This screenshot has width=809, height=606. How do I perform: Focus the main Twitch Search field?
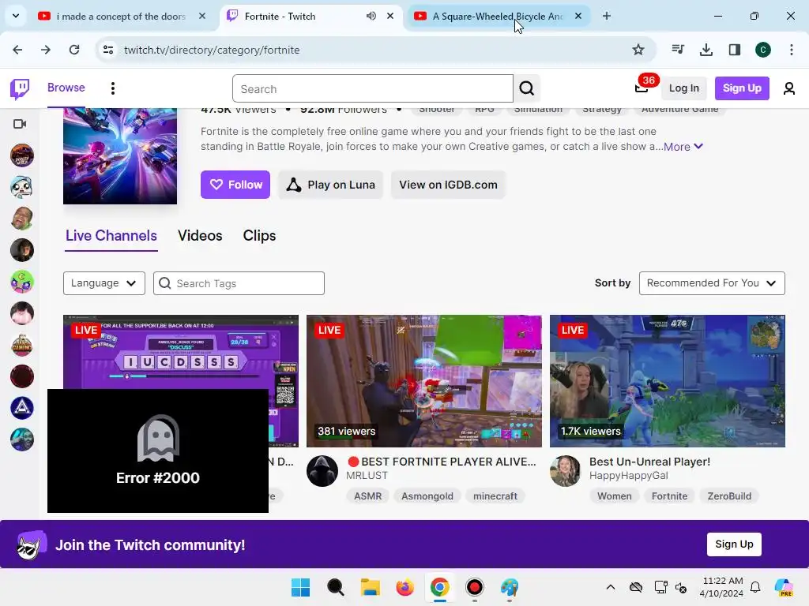373,88
